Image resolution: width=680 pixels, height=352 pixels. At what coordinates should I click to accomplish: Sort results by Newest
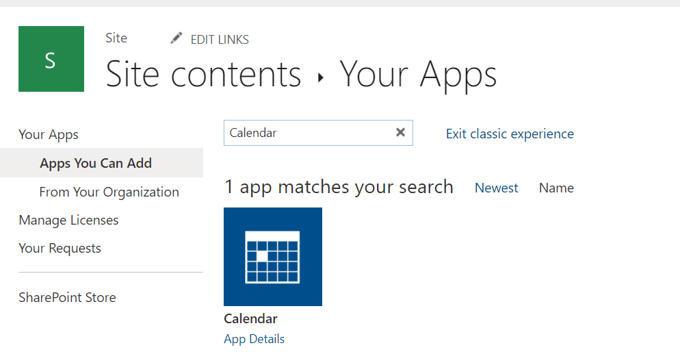pyautogui.click(x=497, y=188)
